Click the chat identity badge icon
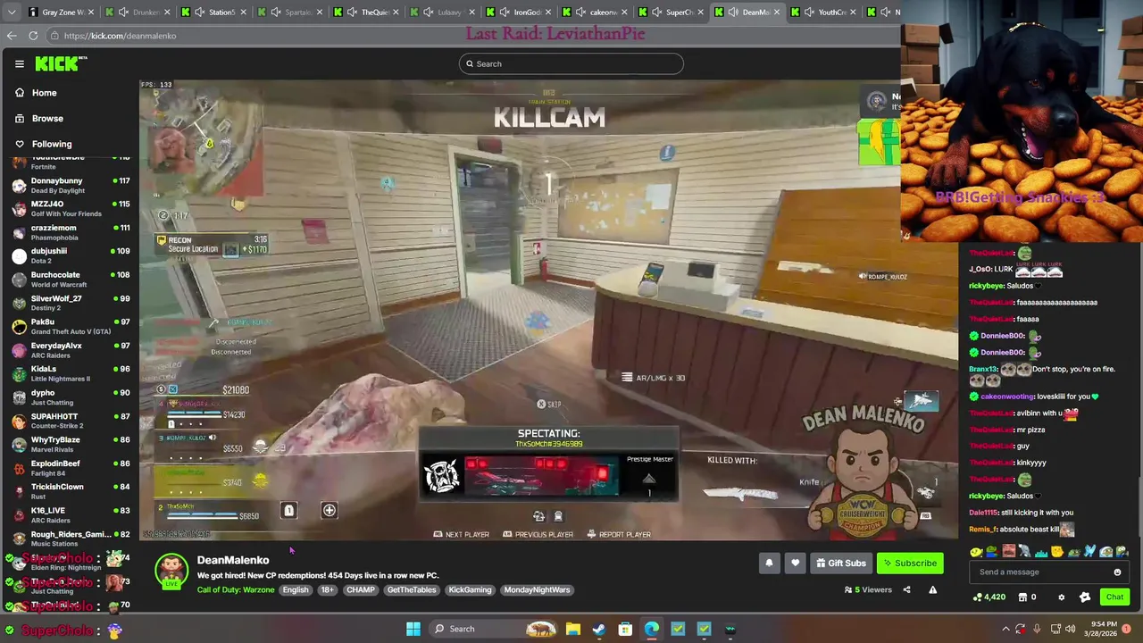 (1085, 597)
